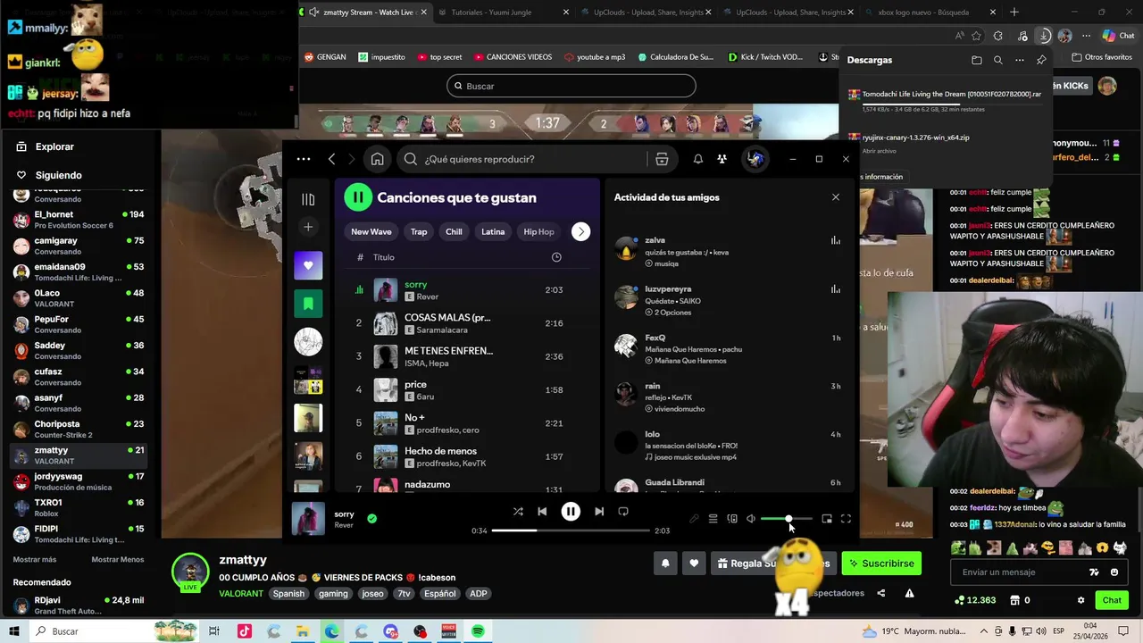The height and width of the screenshot is (643, 1143).
Task: Open Choriposta channel in sidebar
Action: (79, 430)
